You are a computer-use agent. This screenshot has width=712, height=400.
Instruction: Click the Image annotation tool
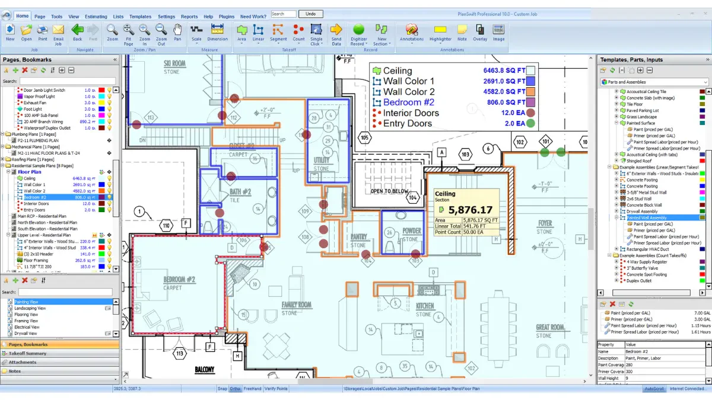(x=498, y=33)
